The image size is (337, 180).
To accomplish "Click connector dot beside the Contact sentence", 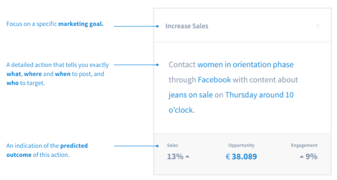I will pyautogui.click(x=157, y=65).
